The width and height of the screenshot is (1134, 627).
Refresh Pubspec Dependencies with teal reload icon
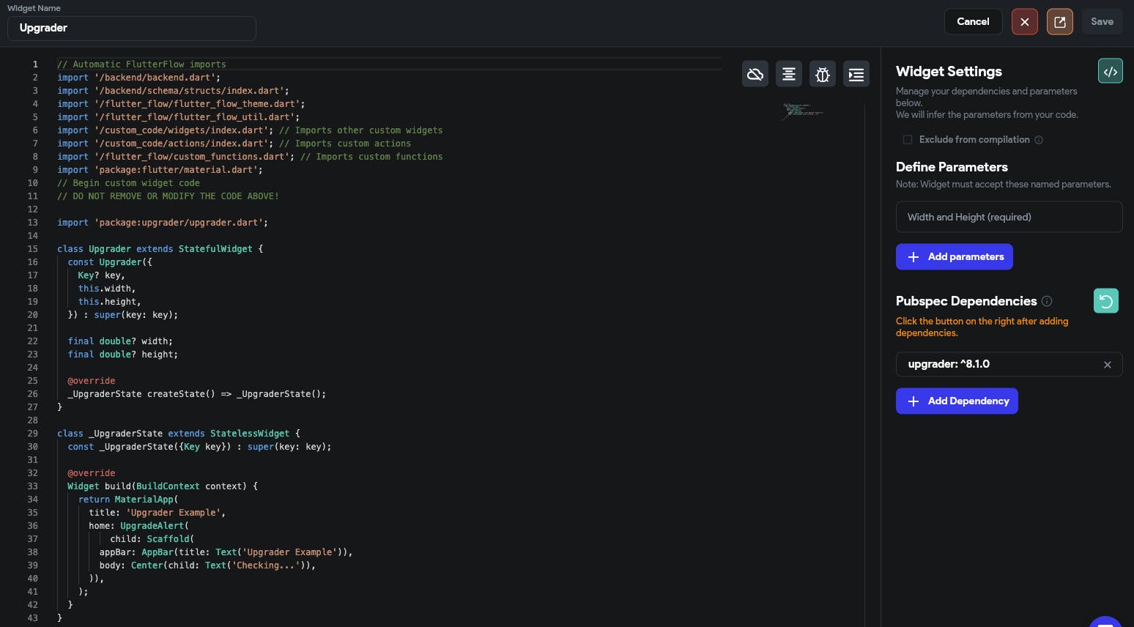[1105, 301]
